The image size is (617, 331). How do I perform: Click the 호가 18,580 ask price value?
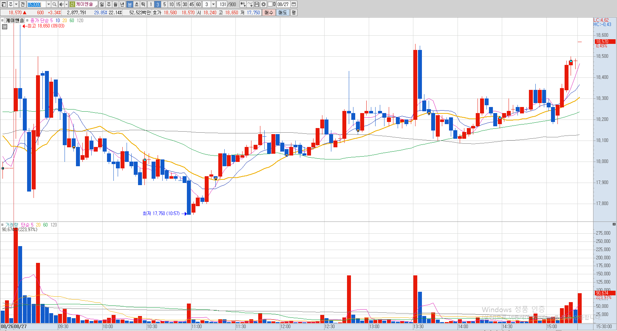click(x=170, y=12)
